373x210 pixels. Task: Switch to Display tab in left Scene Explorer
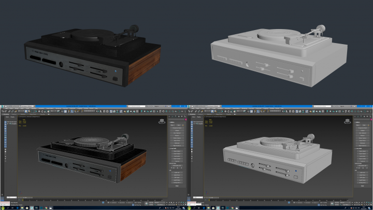click(12, 117)
